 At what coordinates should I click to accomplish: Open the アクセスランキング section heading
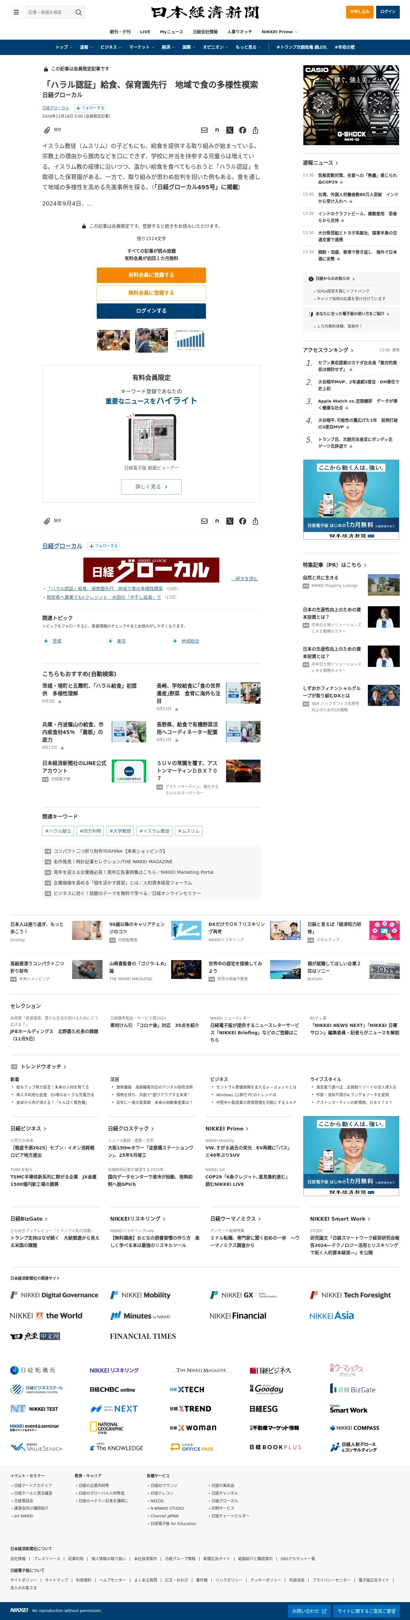pyautogui.click(x=328, y=350)
